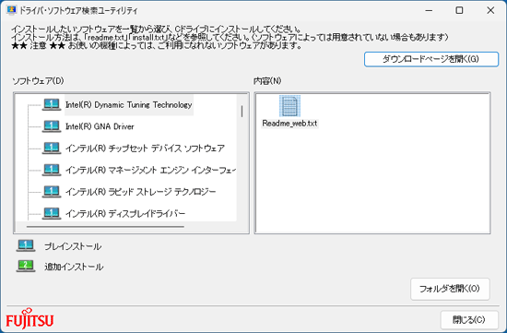Image resolution: width=507 pixels, height=333 pixels.
Task: Click the green 追加インストール legend icon
Action: (26, 267)
